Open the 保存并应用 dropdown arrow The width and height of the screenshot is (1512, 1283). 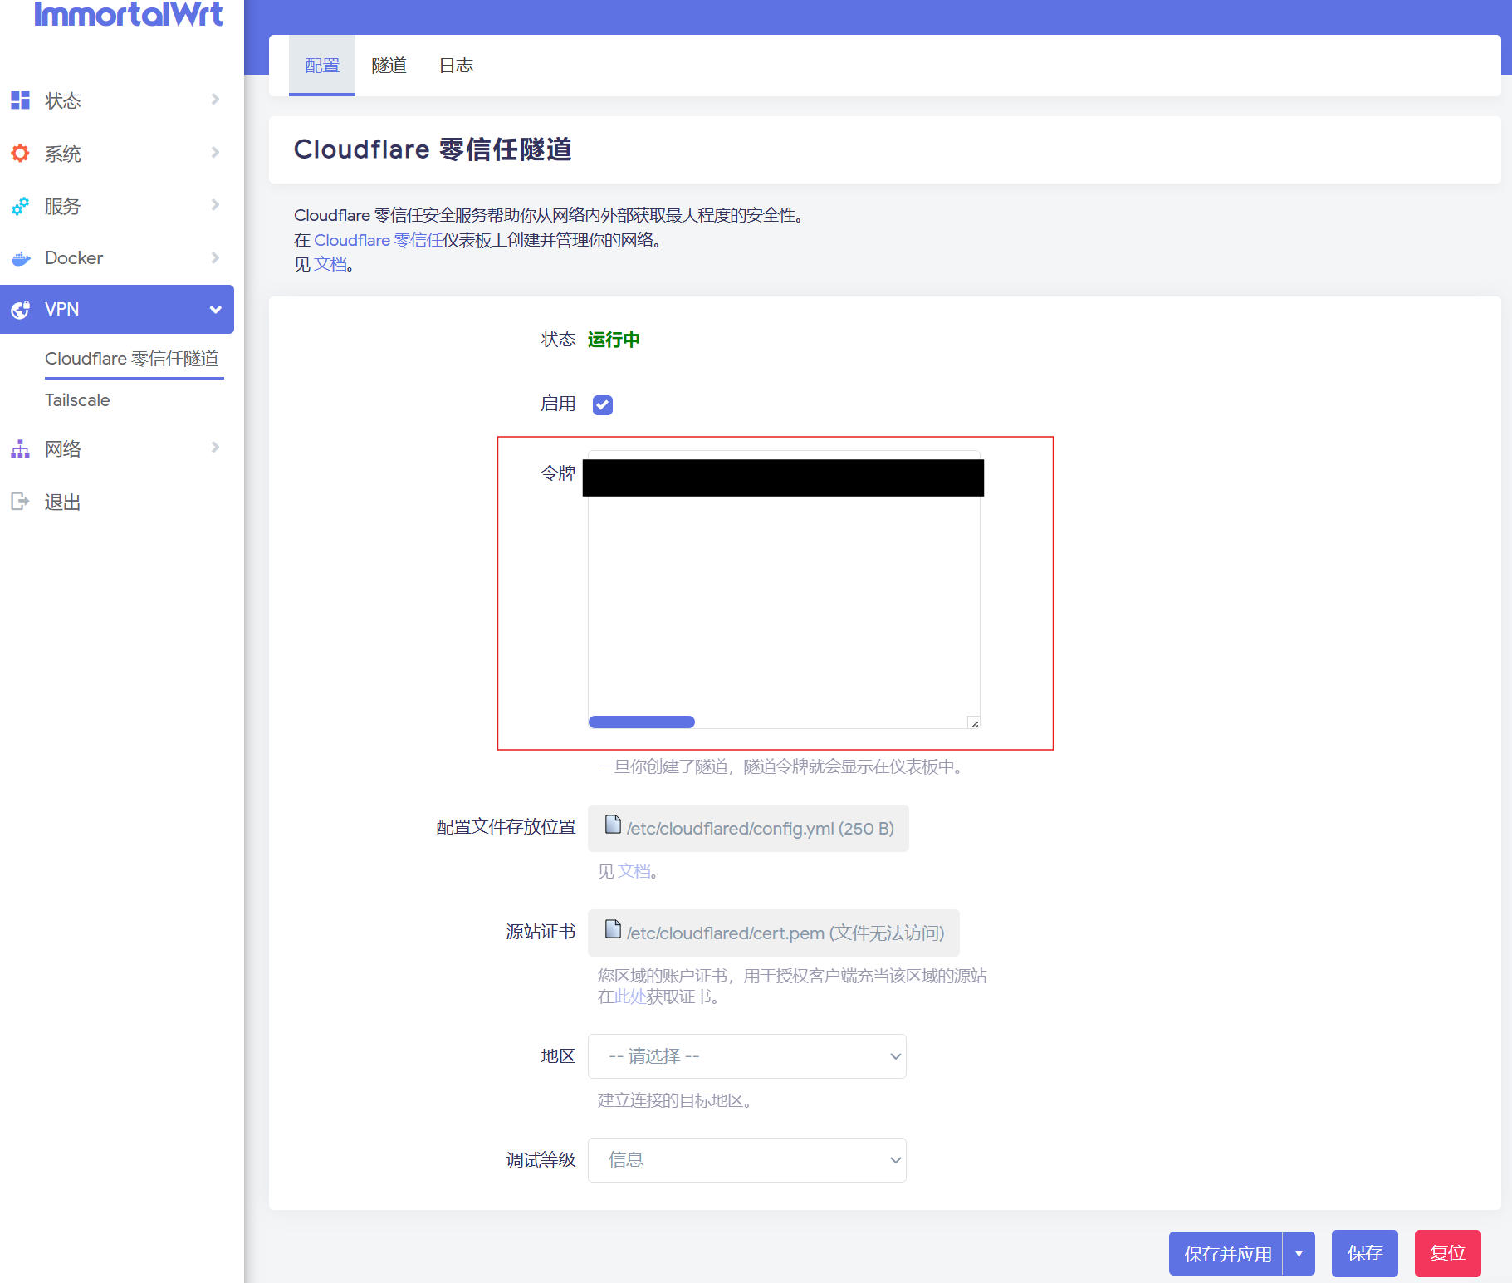tap(1299, 1253)
